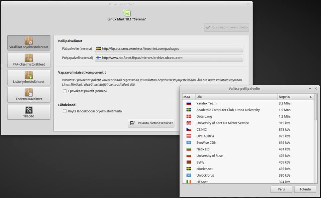Click the mirror list vertical scrollbar
The image size is (321, 198).
[x=315, y=107]
